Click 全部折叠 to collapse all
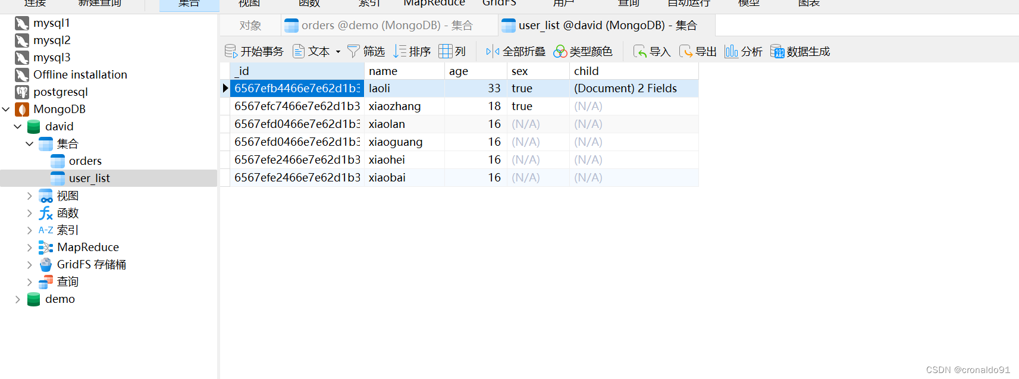The height and width of the screenshot is (379, 1019). (516, 52)
